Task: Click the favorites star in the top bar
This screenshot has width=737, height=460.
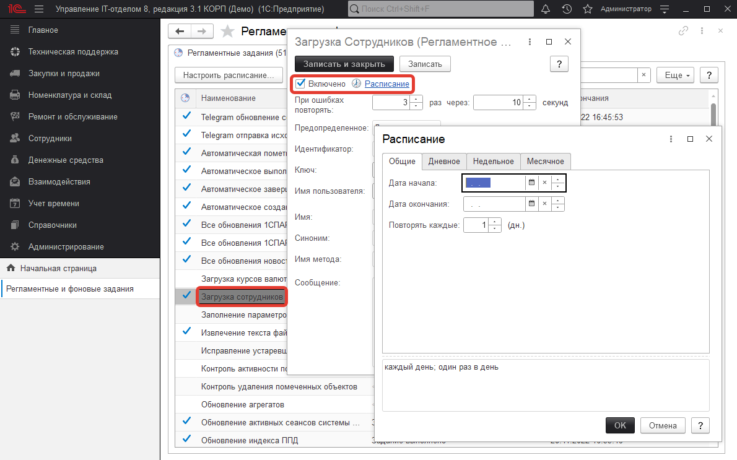Action: [x=588, y=9]
